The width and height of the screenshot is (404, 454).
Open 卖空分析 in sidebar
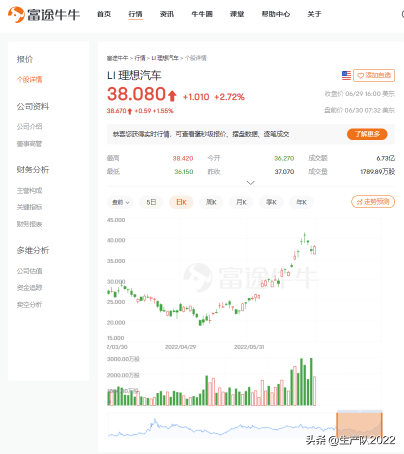click(x=29, y=304)
